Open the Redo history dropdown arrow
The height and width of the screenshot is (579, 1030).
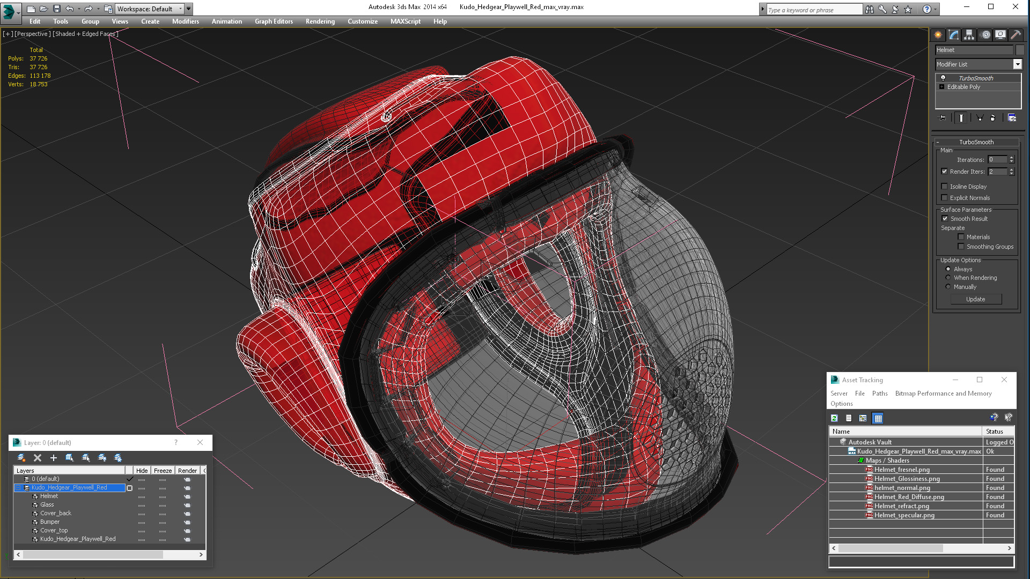click(x=98, y=9)
